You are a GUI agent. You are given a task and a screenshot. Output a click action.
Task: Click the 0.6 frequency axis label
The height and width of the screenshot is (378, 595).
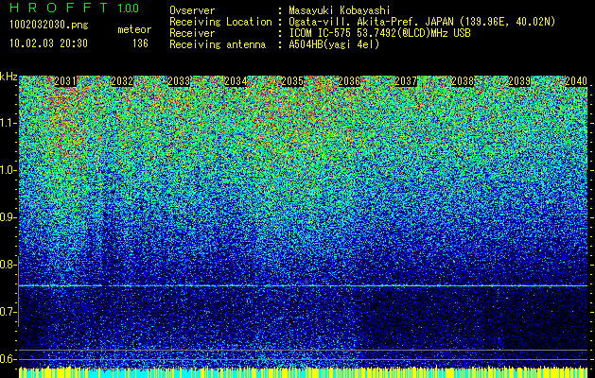pos(9,359)
